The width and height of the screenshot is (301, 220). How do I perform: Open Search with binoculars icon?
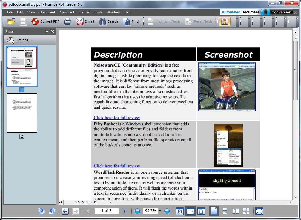coord(108,21)
